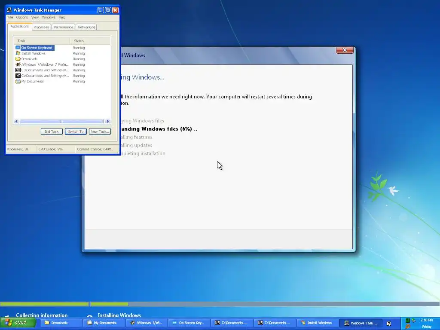Click the Collecting information progress bar
The width and height of the screenshot is (440, 330).
44,304
